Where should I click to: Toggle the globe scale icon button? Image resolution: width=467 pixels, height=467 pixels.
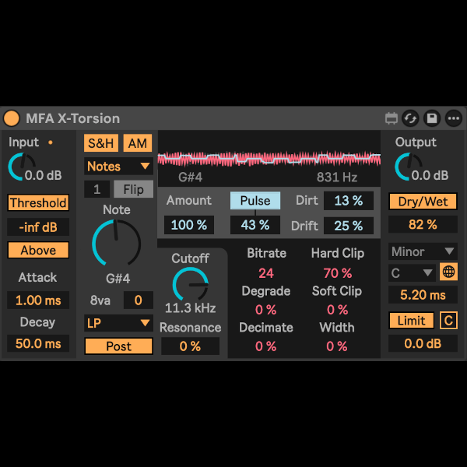[448, 272]
